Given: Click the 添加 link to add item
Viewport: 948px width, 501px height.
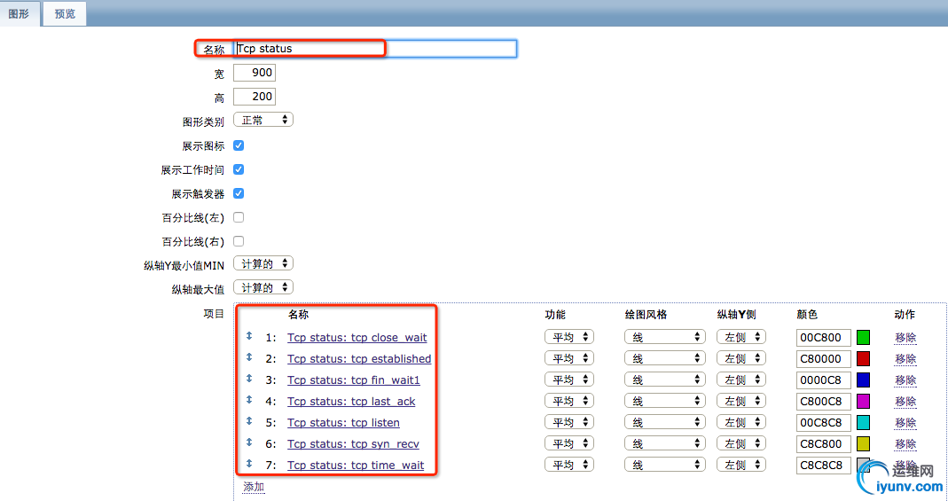Looking at the screenshot, I should [254, 487].
